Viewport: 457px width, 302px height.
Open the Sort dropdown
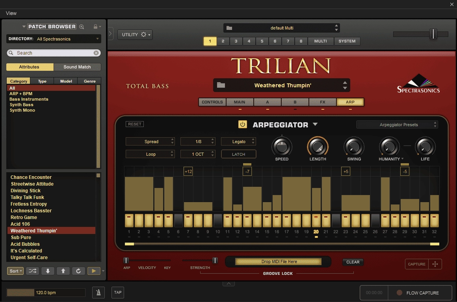[15, 271]
